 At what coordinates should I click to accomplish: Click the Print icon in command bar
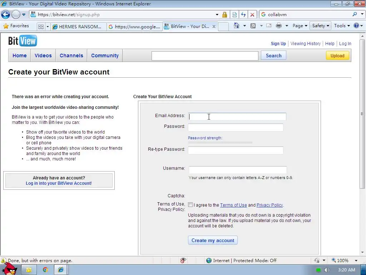(x=279, y=26)
